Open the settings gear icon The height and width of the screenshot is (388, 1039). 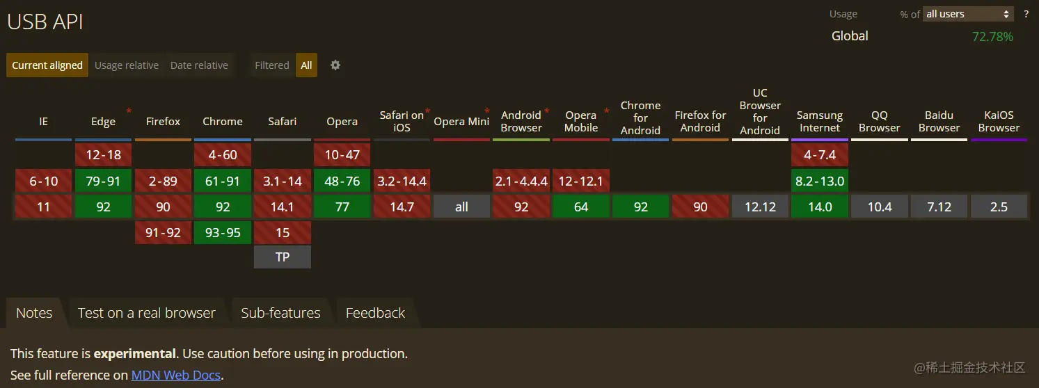click(x=335, y=65)
